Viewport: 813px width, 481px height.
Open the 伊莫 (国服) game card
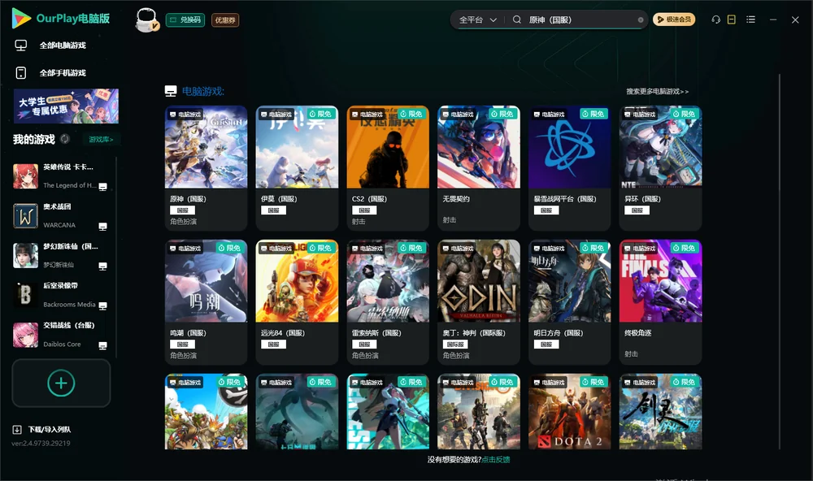(x=297, y=168)
